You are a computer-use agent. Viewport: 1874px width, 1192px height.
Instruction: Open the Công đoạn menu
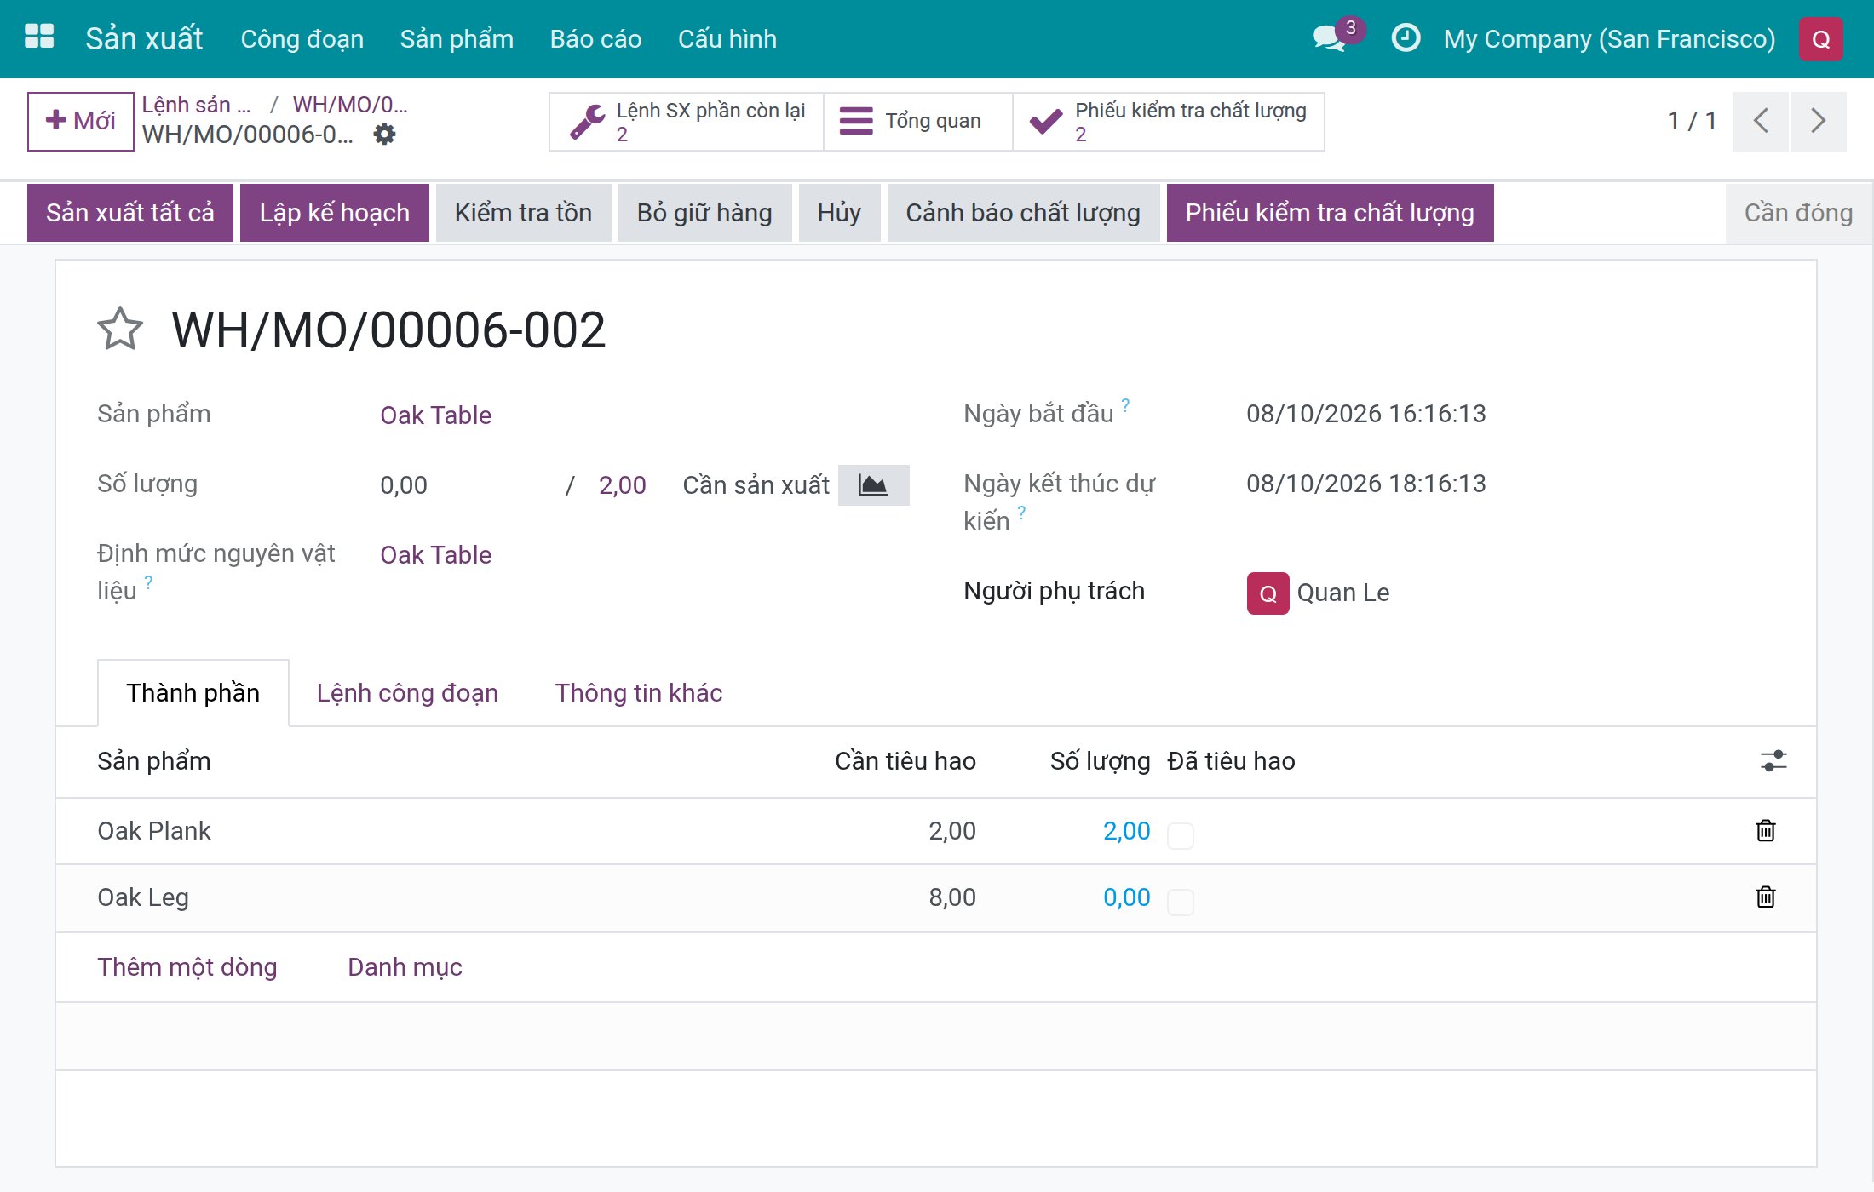(302, 39)
